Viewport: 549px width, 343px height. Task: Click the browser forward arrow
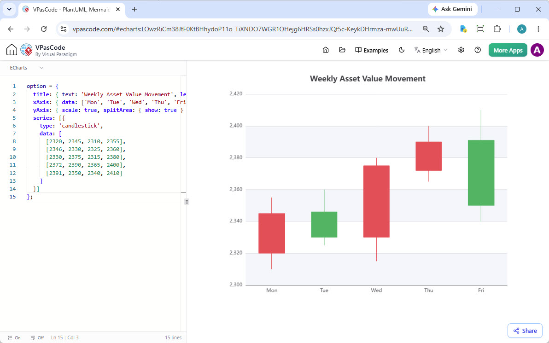tap(27, 29)
